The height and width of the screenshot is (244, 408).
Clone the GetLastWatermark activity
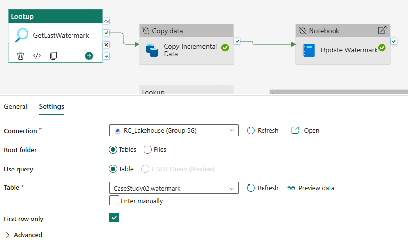pyautogui.click(x=53, y=56)
